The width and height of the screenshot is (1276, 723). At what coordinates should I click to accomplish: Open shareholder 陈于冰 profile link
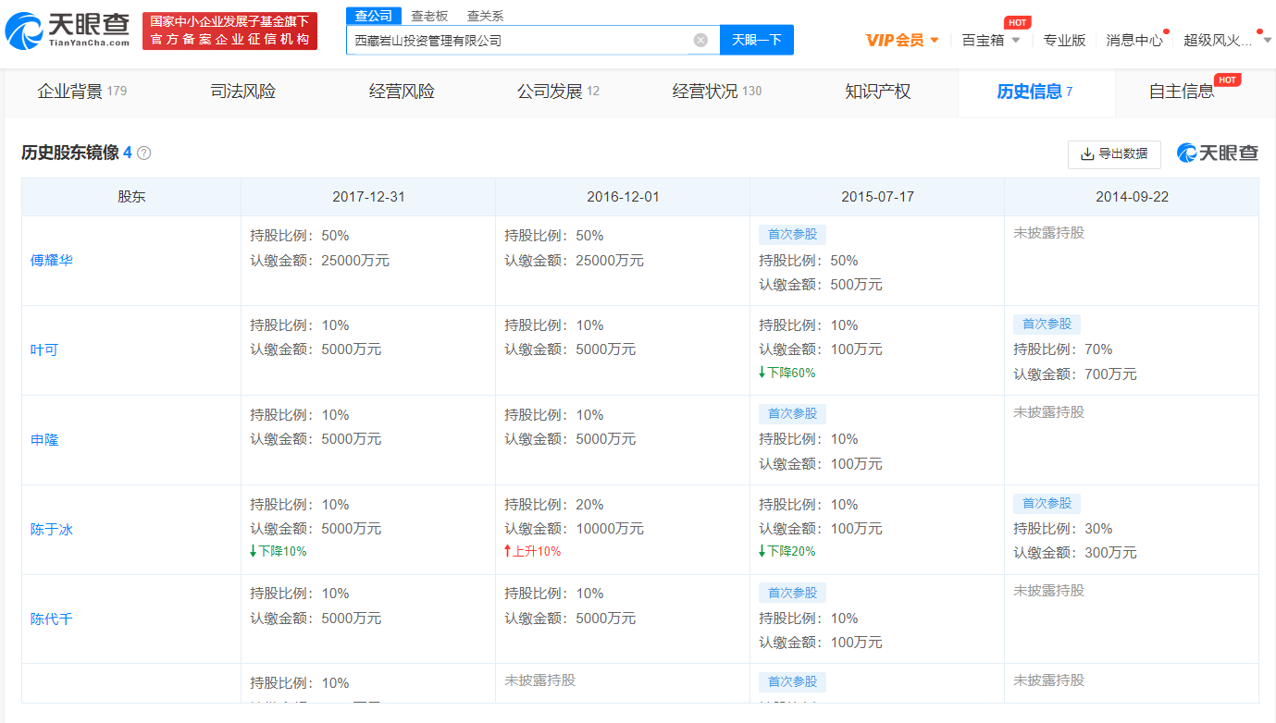point(52,530)
